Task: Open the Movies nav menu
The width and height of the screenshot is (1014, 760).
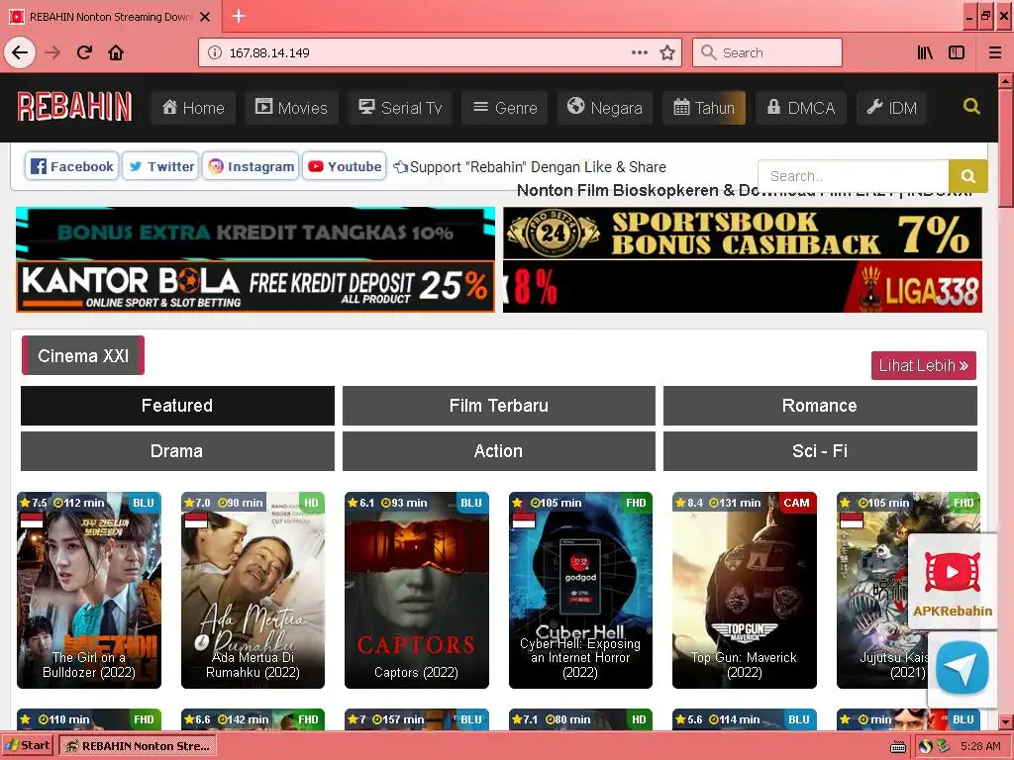Action: [292, 107]
